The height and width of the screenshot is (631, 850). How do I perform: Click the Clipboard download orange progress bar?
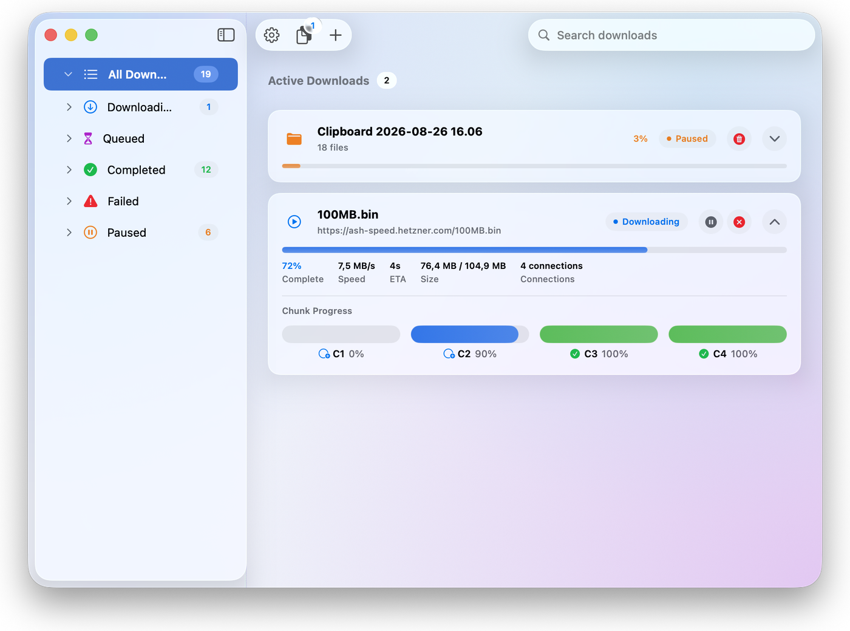click(534, 166)
